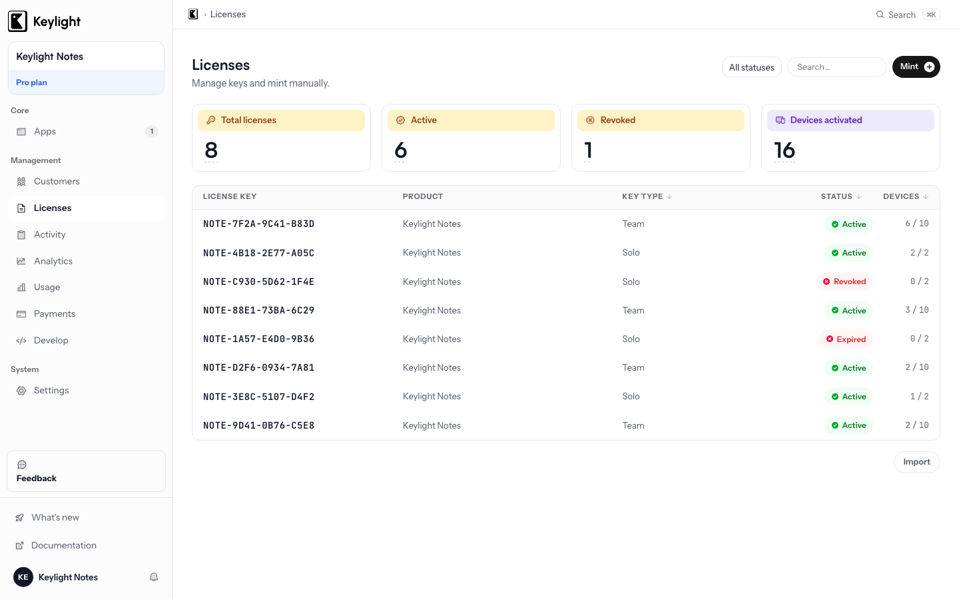959x599 pixels.
Task: Click the Expired status badge
Action: click(x=846, y=339)
